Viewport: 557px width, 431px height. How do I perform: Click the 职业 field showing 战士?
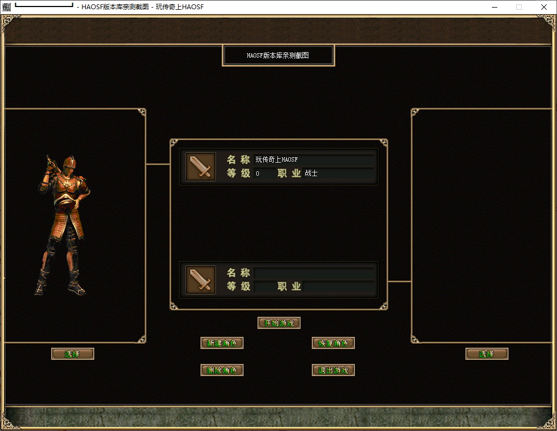click(x=338, y=173)
